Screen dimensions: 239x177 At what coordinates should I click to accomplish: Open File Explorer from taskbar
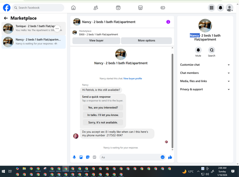[24, 168]
